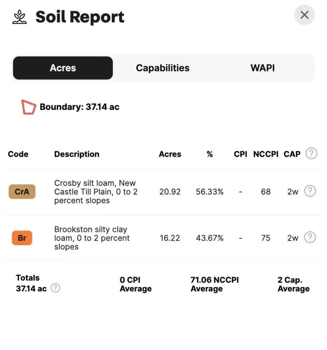Open the WAPI tab
The width and height of the screenshot is (327, 350).
(262, 68)
